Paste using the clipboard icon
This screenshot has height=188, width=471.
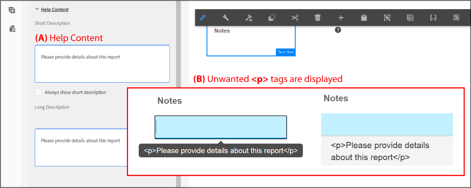(364, 18)
